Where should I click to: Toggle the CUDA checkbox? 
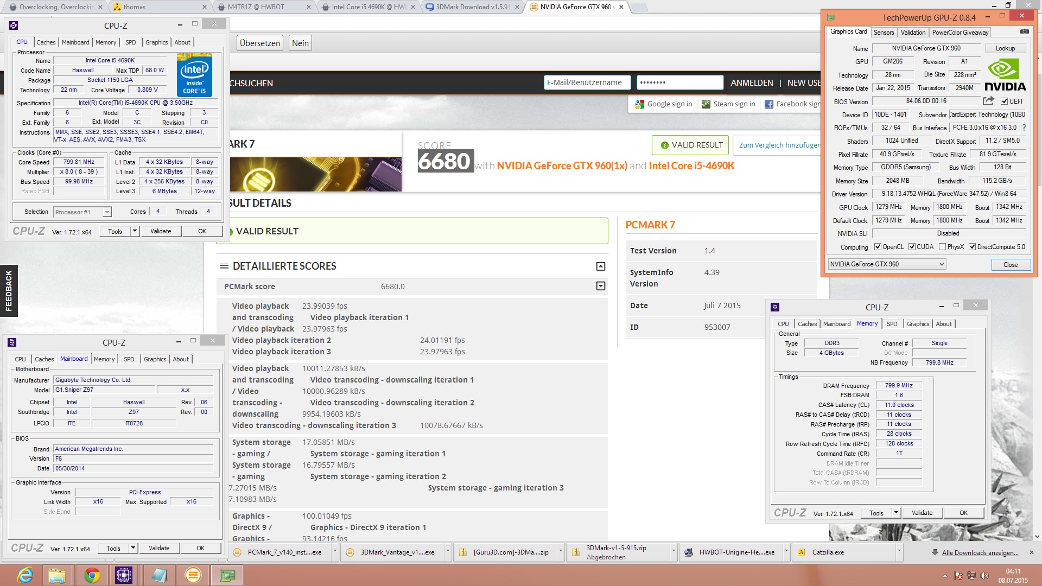coord(912,247)
